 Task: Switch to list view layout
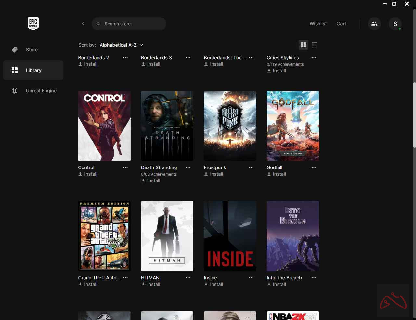[x=314, y=45]
